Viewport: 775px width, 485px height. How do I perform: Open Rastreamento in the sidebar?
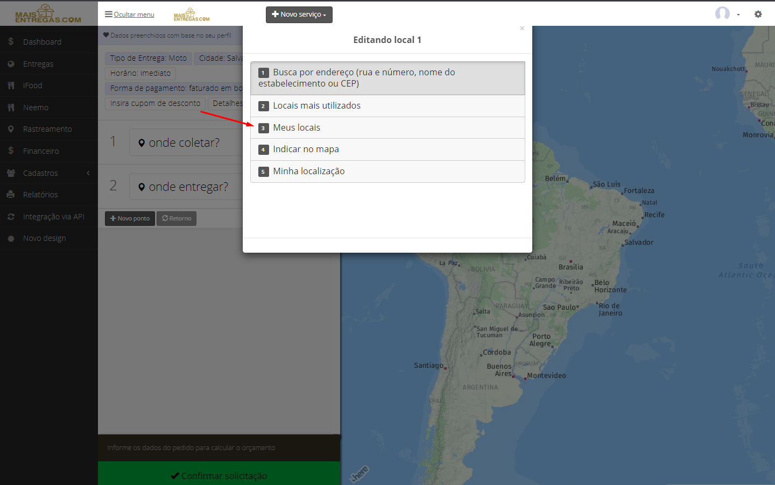click(47, 129)
